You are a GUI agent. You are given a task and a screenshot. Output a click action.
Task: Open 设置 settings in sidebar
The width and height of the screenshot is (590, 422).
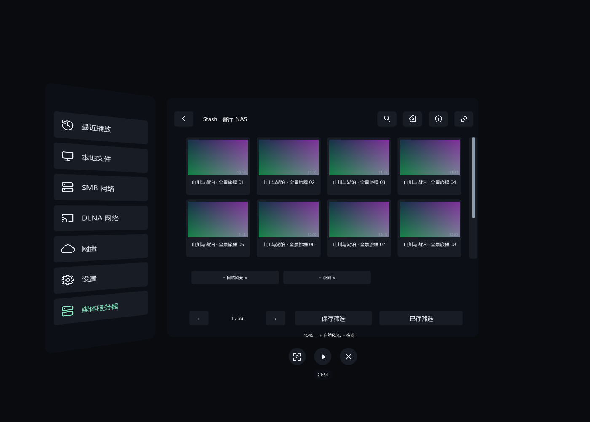tap(101, 279)
